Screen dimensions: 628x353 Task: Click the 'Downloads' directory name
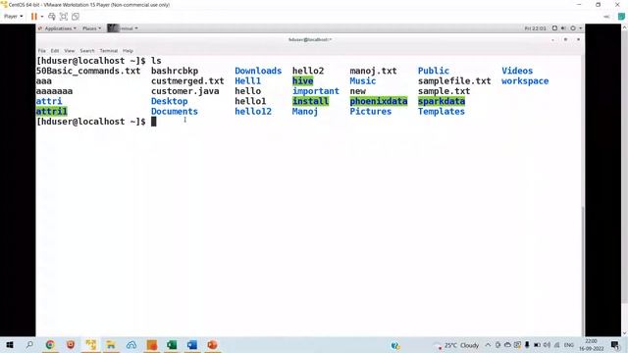tap(258, 71)
